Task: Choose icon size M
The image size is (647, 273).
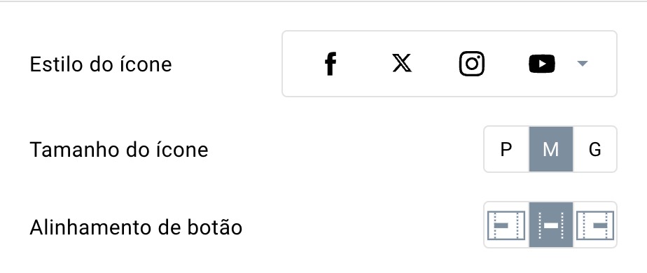Action: point(551,149)
